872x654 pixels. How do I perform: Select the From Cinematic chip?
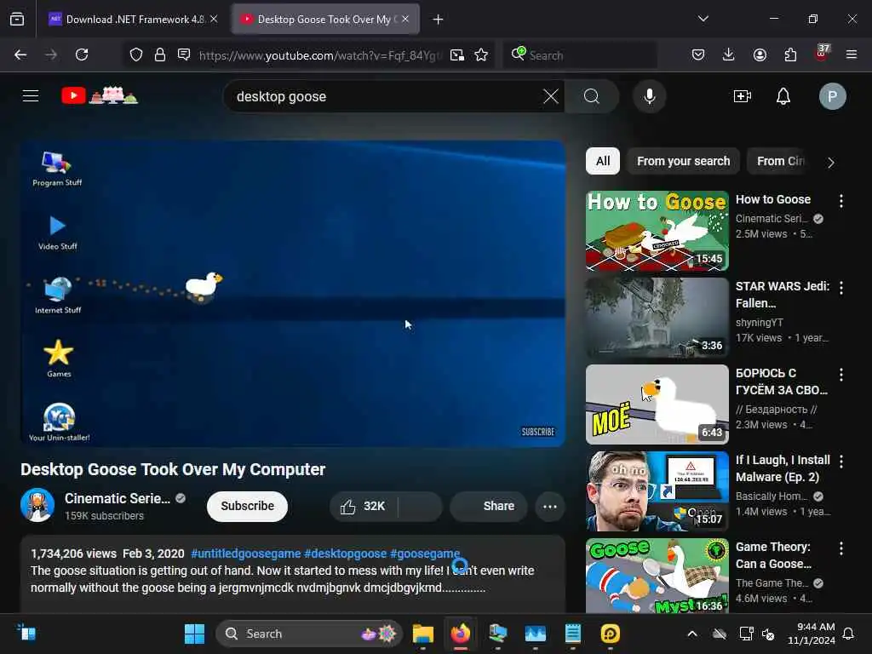click(x=781, y=161)
